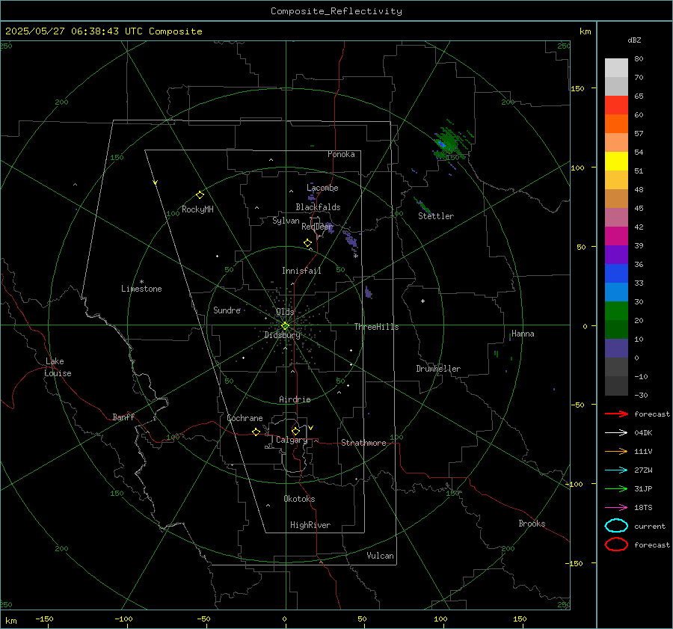The width and height of the screenshot is (673, 629).
Task: Click the cyan current ellipse icon
Action: (x=616, y=526)
